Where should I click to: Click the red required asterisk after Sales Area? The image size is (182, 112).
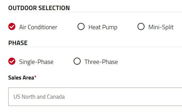point(35,77)
